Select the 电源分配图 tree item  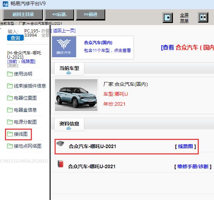coord(25,122)
